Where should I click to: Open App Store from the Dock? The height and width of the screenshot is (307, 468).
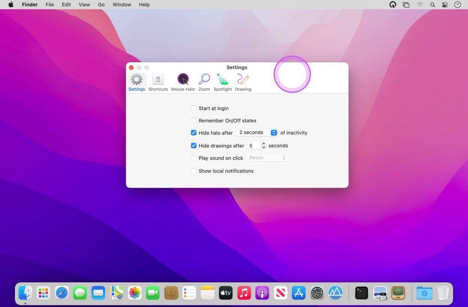click(x=298, y=292)
